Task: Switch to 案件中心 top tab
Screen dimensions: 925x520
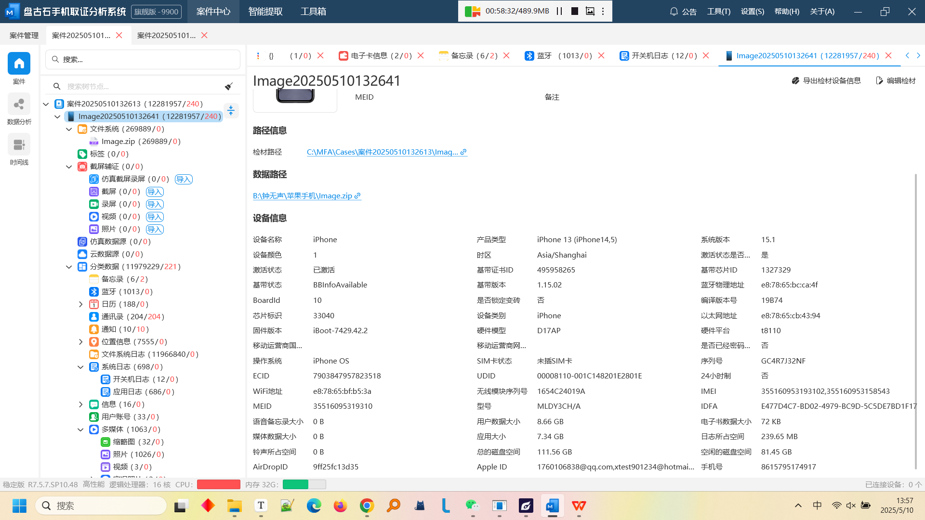Action: [213, 12]
